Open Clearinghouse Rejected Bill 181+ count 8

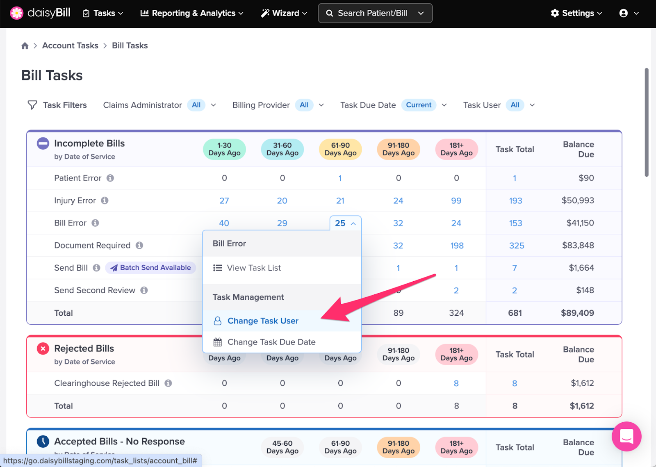456,383
